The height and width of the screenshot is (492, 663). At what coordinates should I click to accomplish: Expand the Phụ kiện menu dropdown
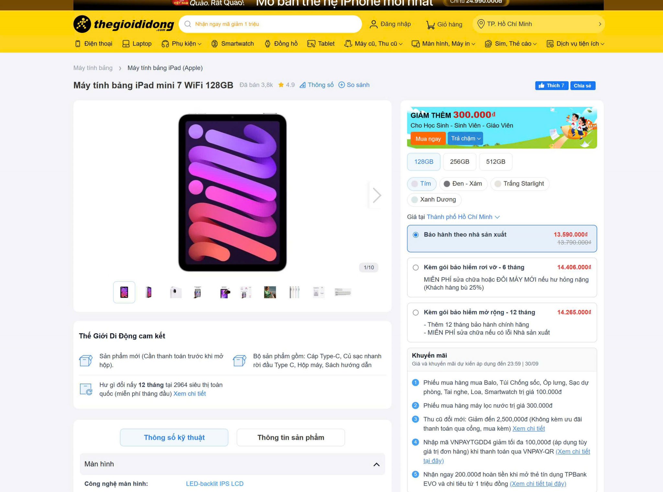coord(199,44)
